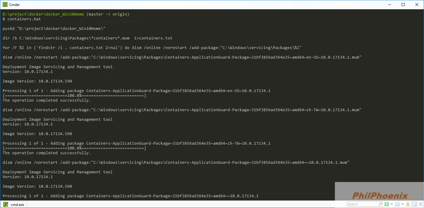This screenshot has height=208, width=424.
Task: Click the first 100.0% progress bar line
Action: pyautogui.click(x=74, y=96)
